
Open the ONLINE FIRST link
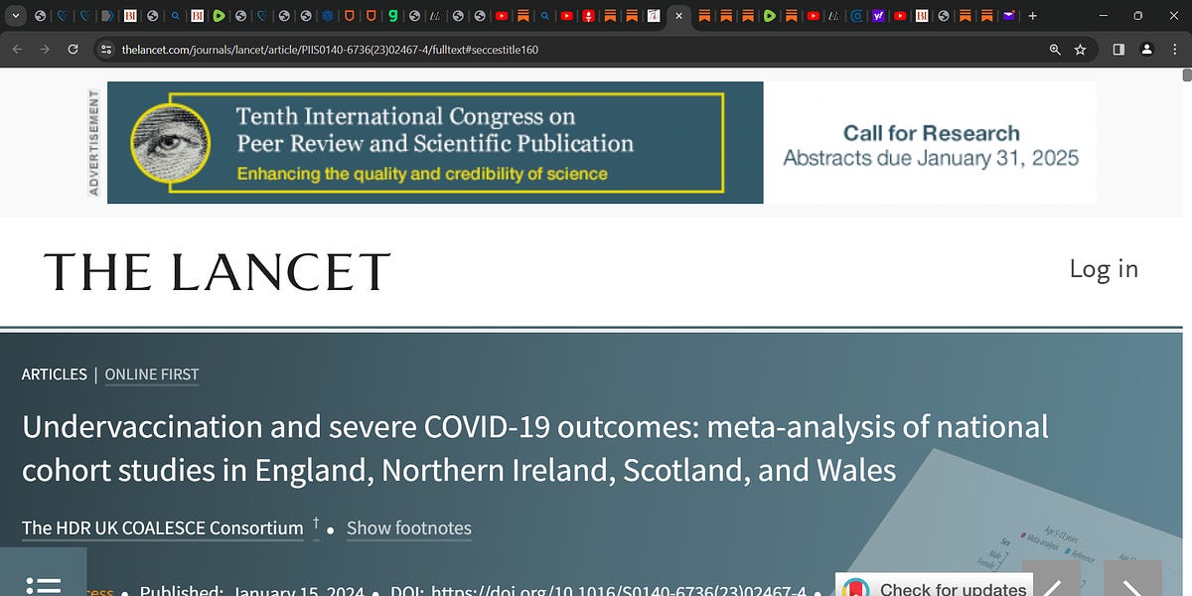click(152, 374)
